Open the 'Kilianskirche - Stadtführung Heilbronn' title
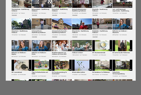Image resolution: width=141 pixels, height=95 pixels. [x=80, y=32]
